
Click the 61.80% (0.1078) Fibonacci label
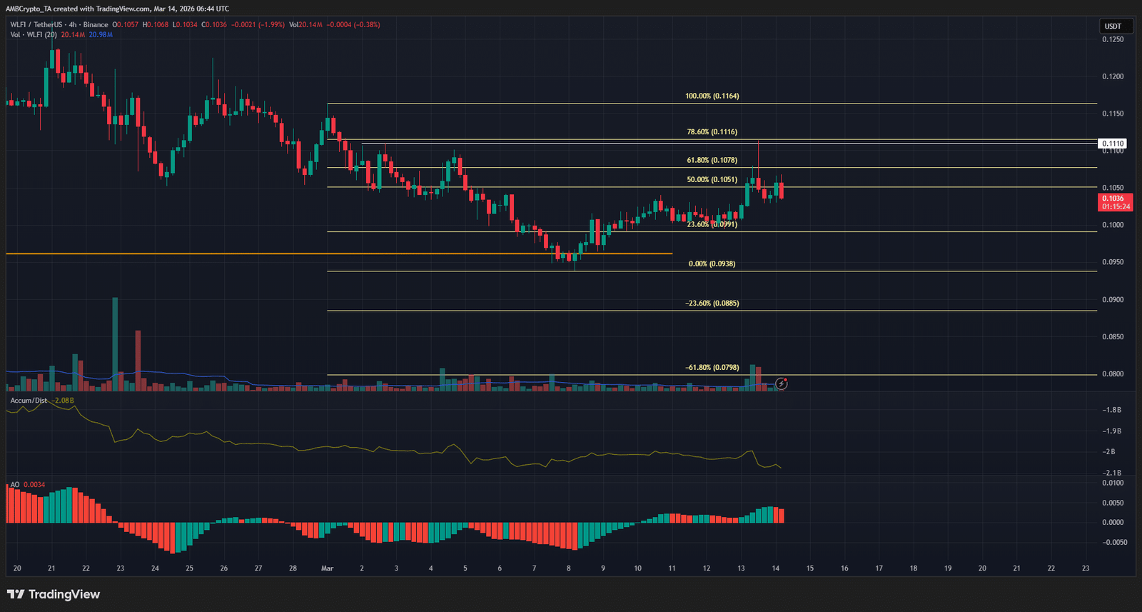click(712, 161)
